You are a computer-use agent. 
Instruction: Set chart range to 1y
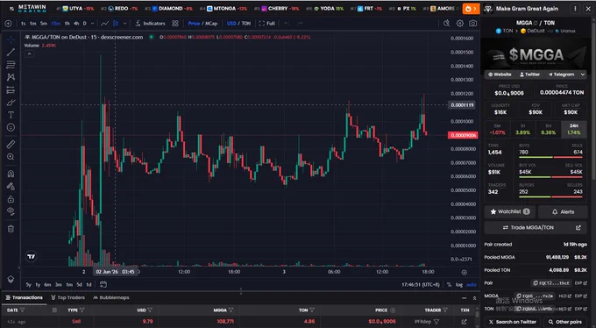(x=38, y=285)
